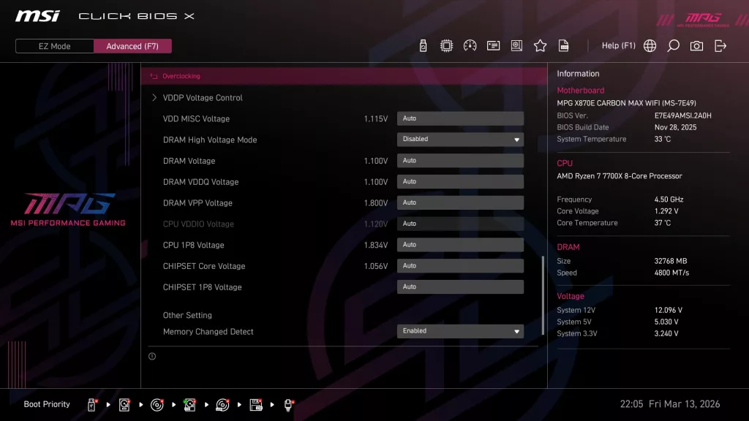This screenshot has height=421, width=749.
Task: Open BIOS search with the magnifier icon
Action: pyautogui.click(x=673, y=45)
